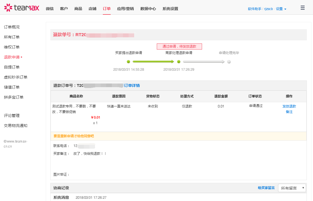Click the 备注 action link

click(289, 112)
